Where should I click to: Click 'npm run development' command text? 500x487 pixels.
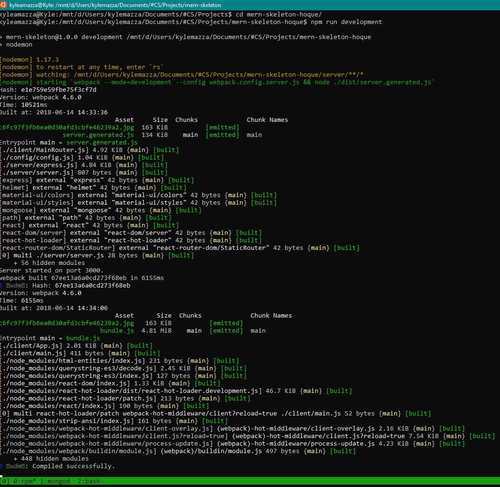pos(346,22)
